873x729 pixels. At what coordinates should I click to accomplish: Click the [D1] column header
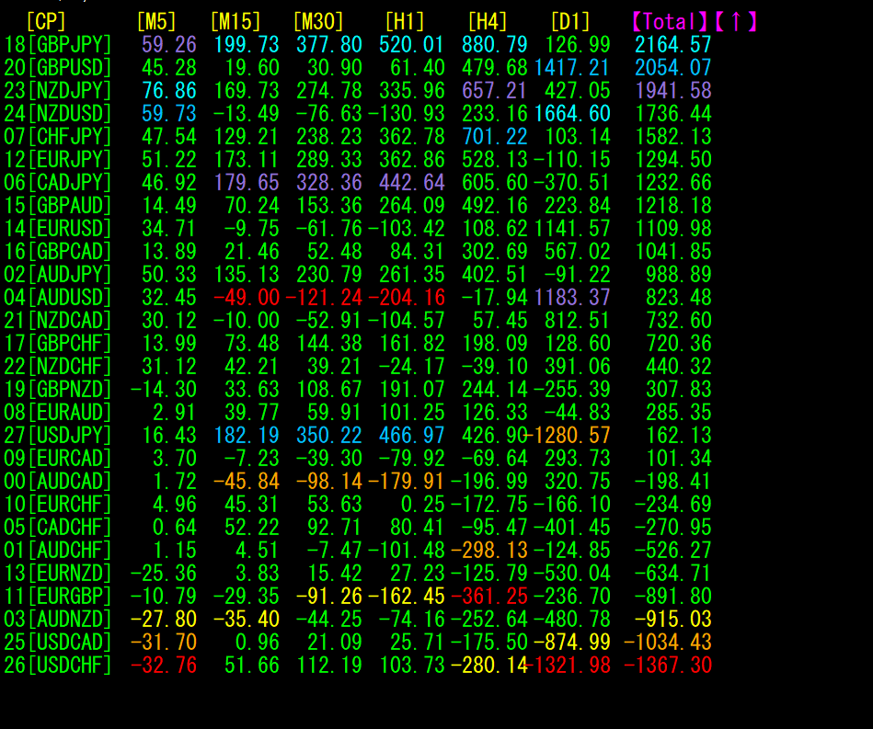coord(570,22)
